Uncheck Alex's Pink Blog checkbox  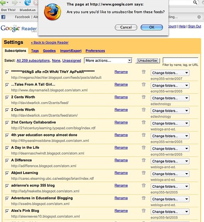point(7,211)
